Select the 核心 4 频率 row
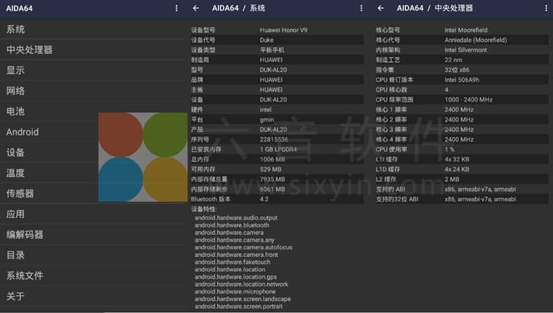The width and height of the screenshot is (553, 313). tap(462, 140)
